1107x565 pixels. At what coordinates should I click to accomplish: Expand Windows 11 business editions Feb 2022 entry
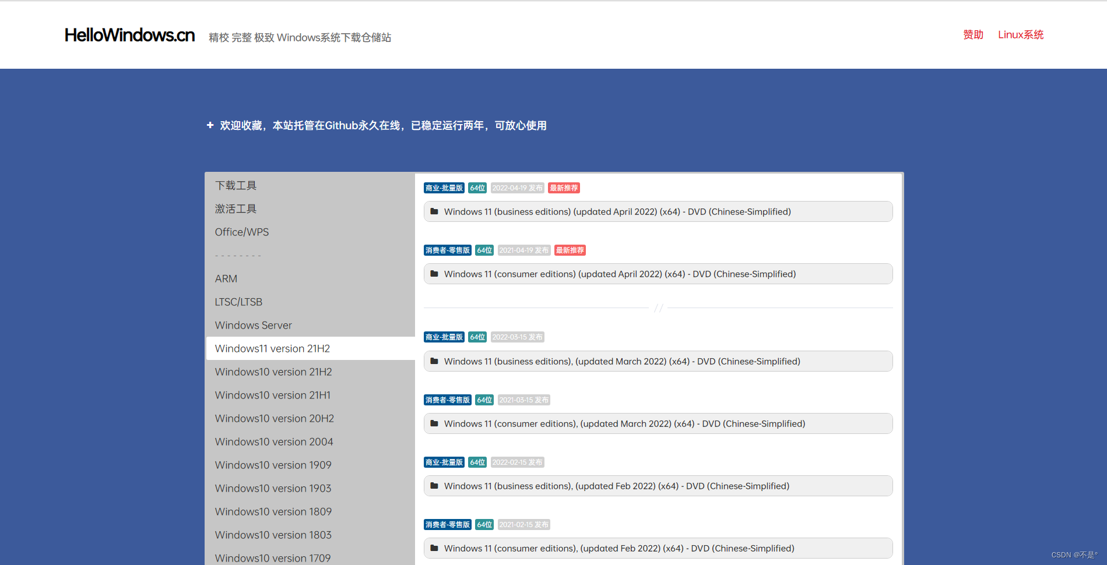[658, 486]
